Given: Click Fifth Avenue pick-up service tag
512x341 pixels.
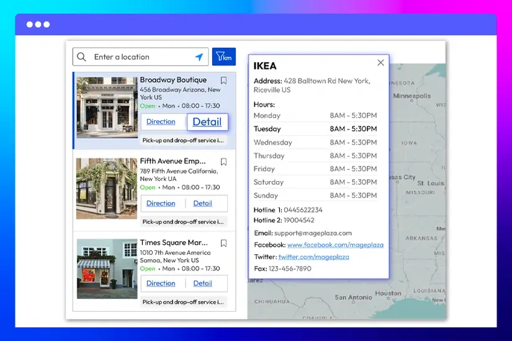Looking at the screenshot, I should tap(183, 222).
